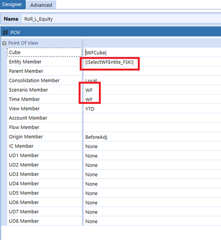Click the empty Flow Member value cell
This screenshot has width=221, height=240.
point(152,127)
